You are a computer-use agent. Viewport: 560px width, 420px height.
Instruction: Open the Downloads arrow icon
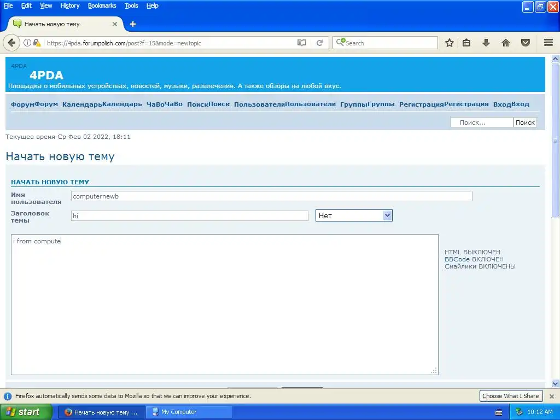click(486, 43)
